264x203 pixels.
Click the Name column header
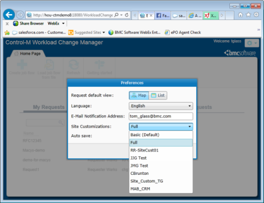(28, 133)
